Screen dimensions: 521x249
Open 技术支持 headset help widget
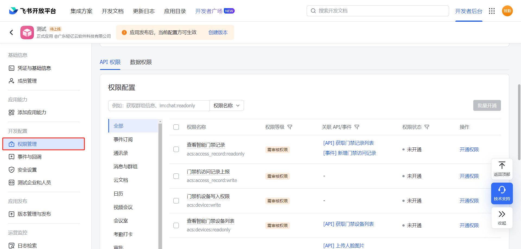pos(502,193)
